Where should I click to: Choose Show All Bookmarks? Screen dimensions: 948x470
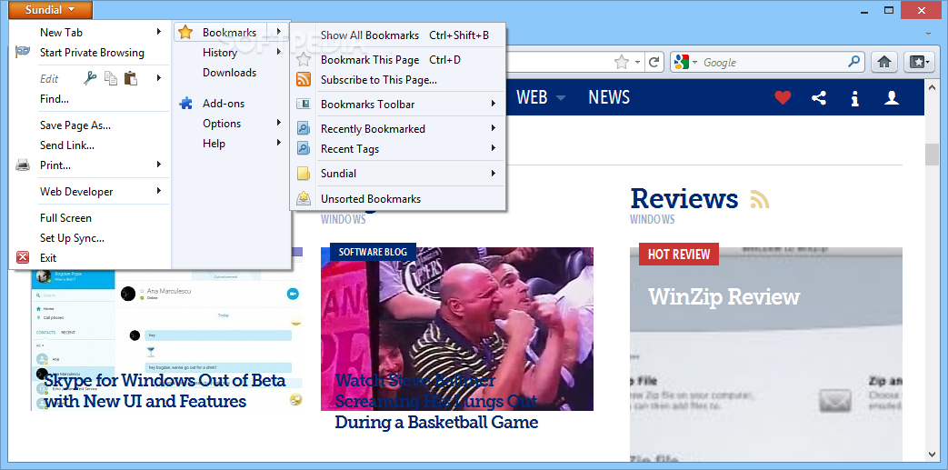(370, 35)
